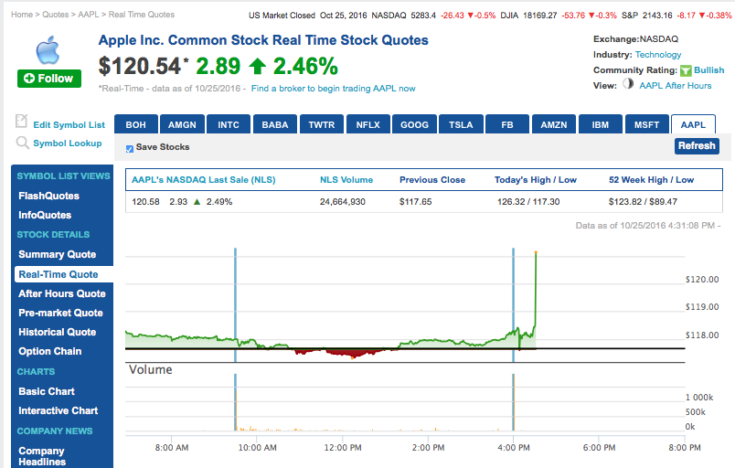The width and height of the screenshot is (735, 468).
Task: Open Historical Quote in the sidebar
Action: [x=58, y=332]
